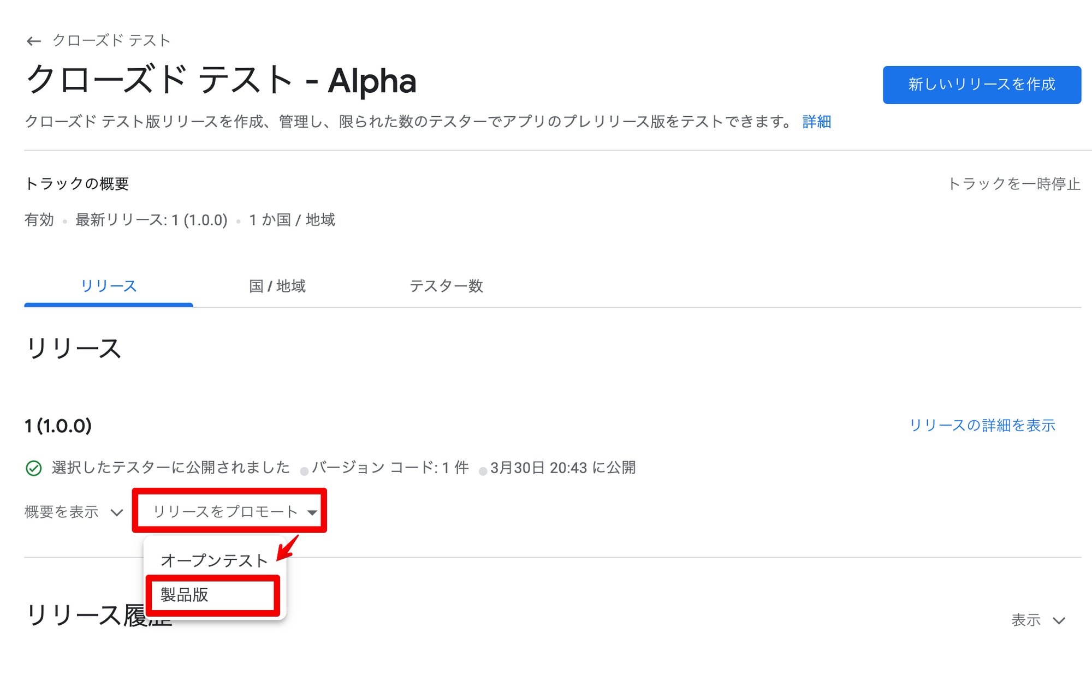This screenshot has height=675, width=1092.
Task: Click the caret arrow on リリースをプロモート
Action: 312,512
